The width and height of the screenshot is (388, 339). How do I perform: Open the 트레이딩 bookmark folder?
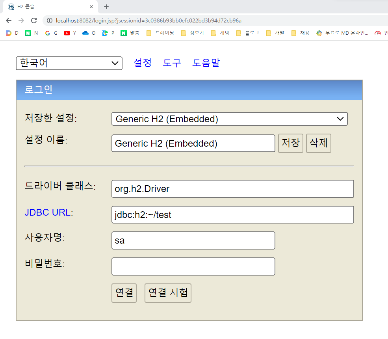[x=160, y=33]
